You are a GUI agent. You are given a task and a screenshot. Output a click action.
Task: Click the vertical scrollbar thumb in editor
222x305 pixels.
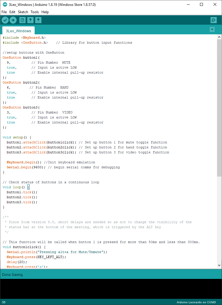(219, 108)
